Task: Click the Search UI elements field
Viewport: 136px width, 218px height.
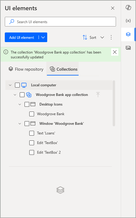Action: pos(60,22)
